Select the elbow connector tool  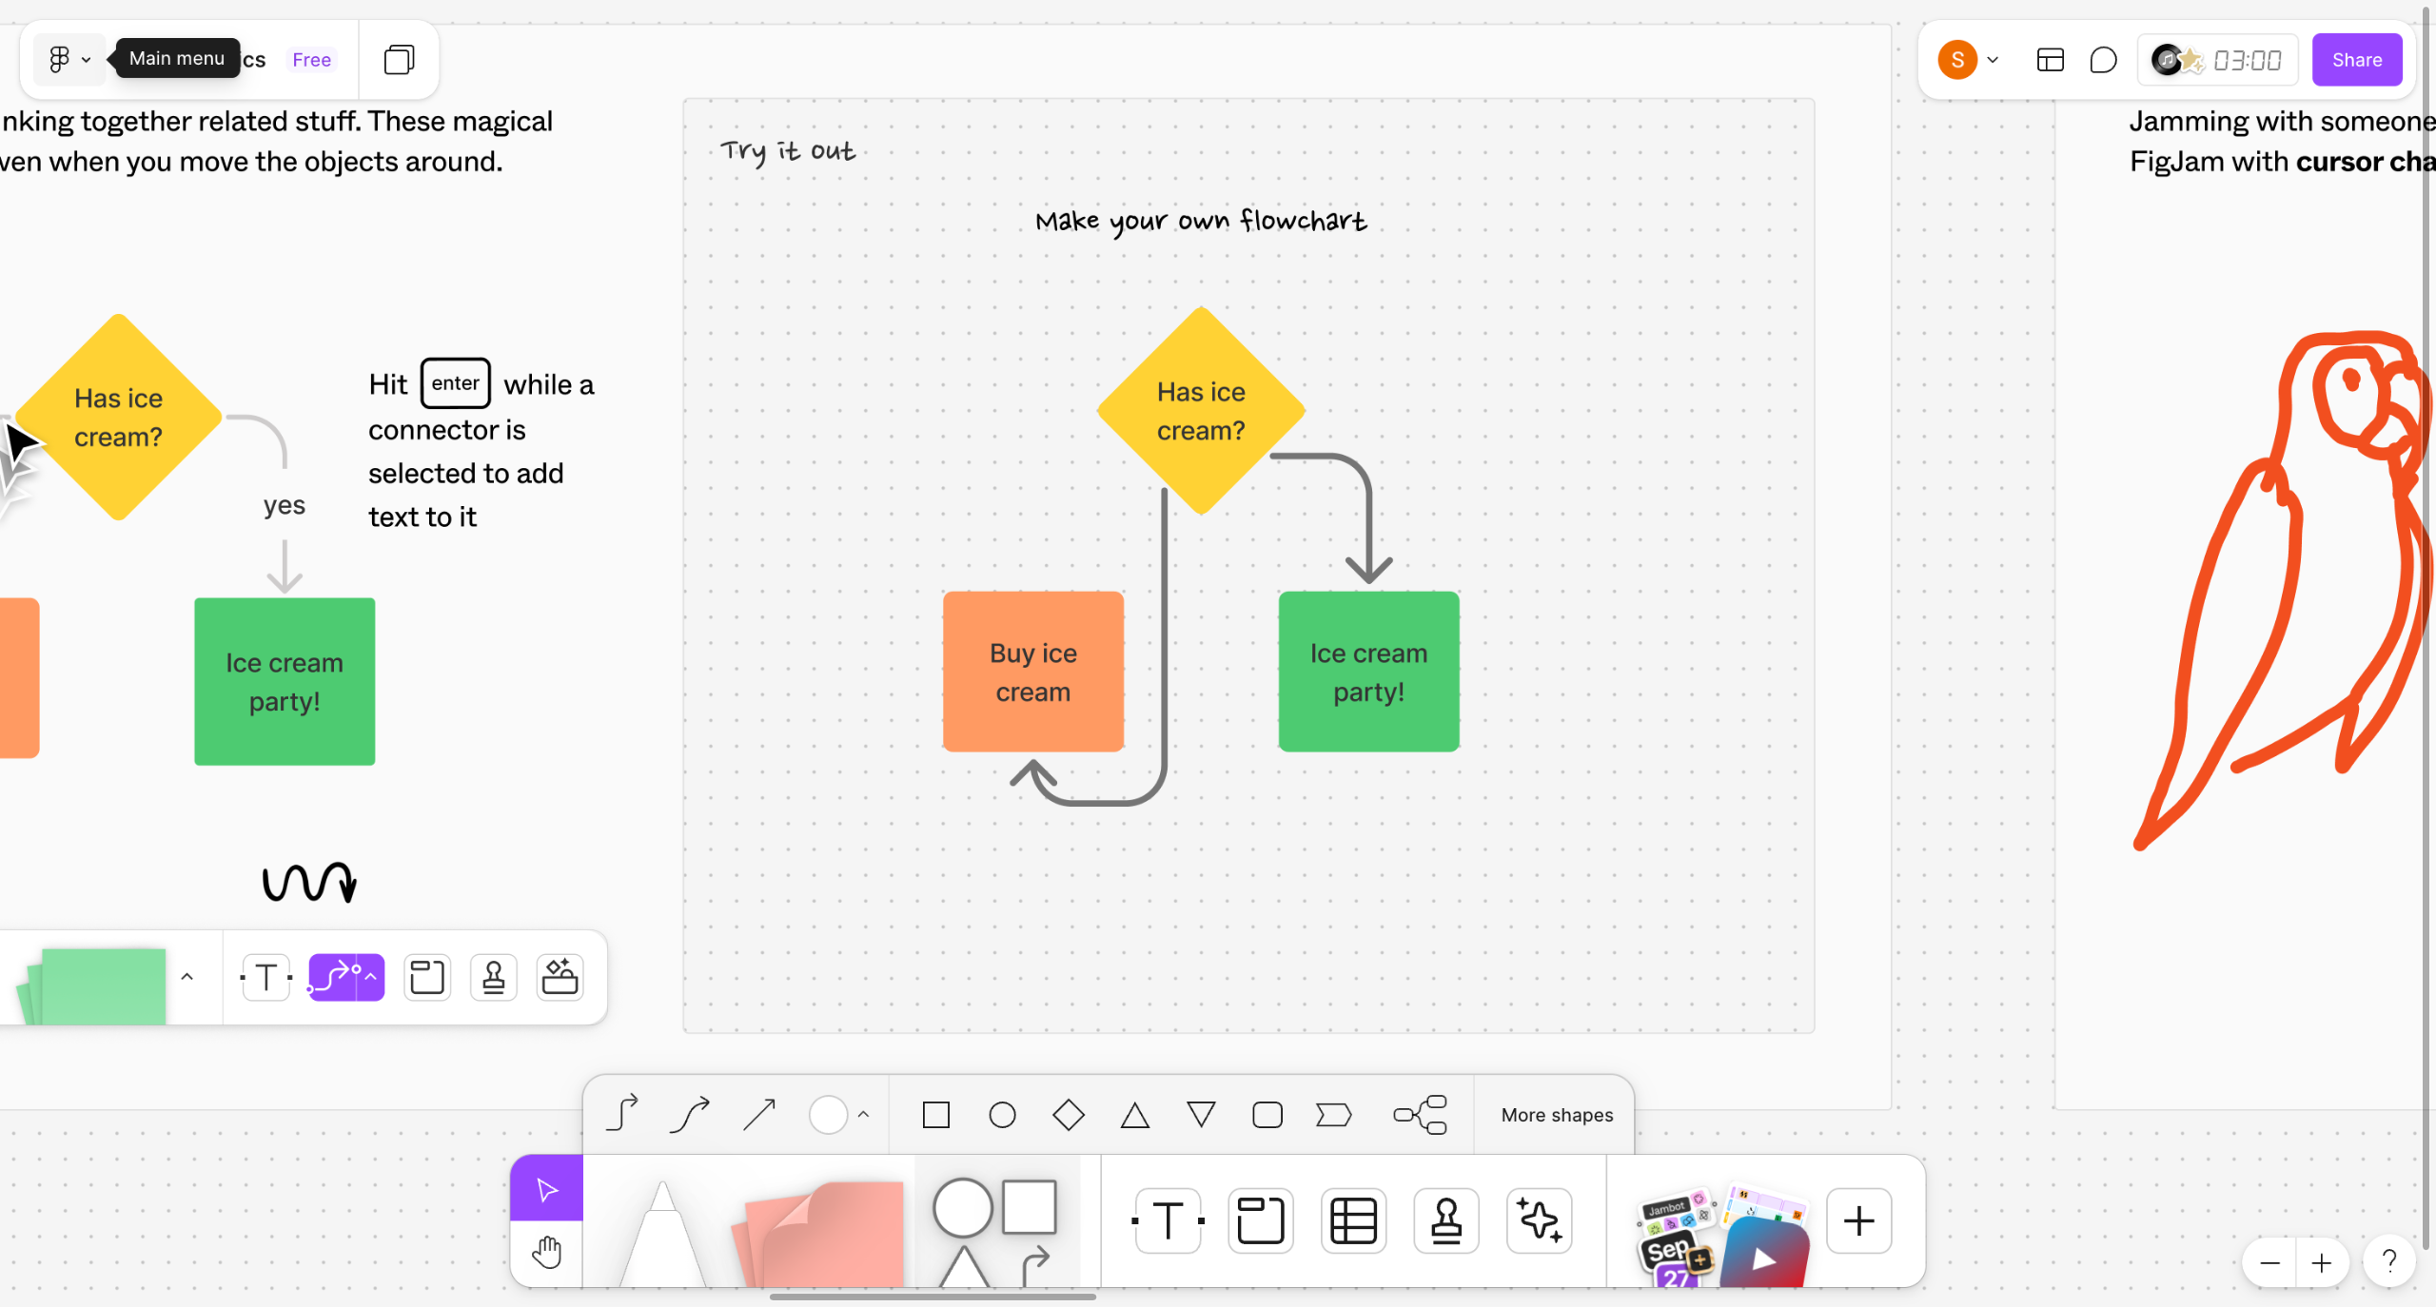point(622,1114)
